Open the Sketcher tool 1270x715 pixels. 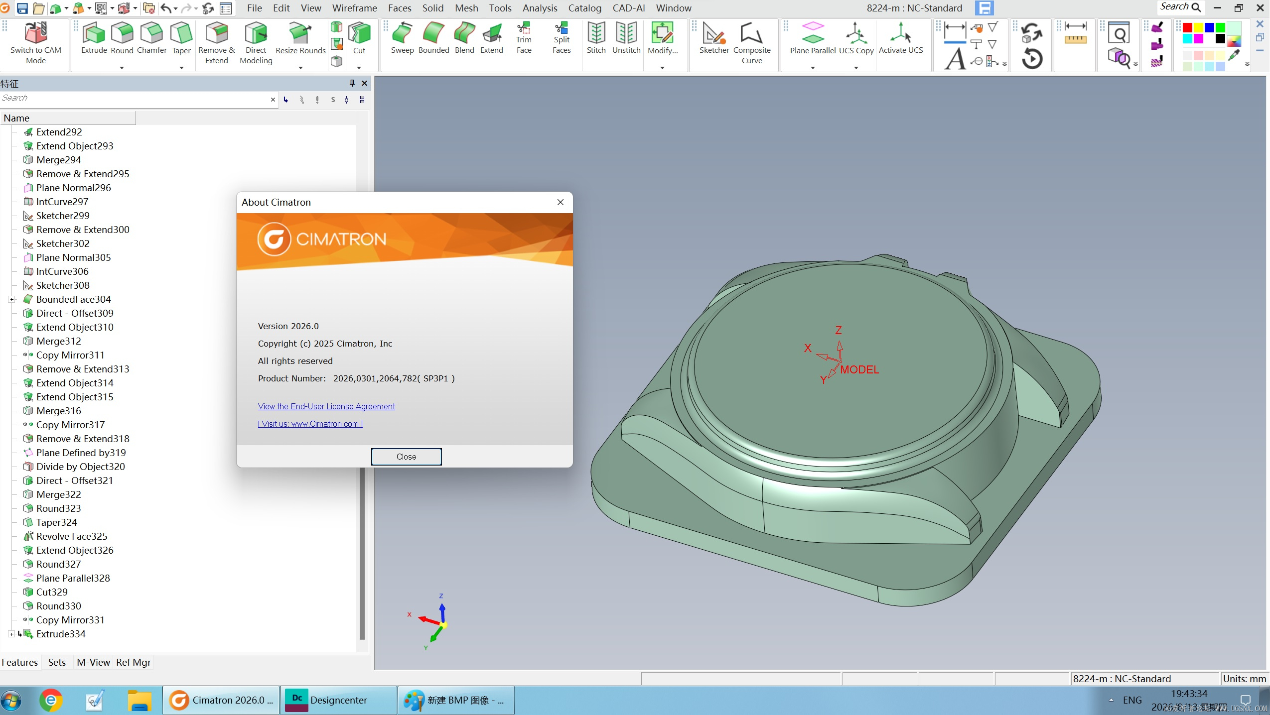point(714,38)
